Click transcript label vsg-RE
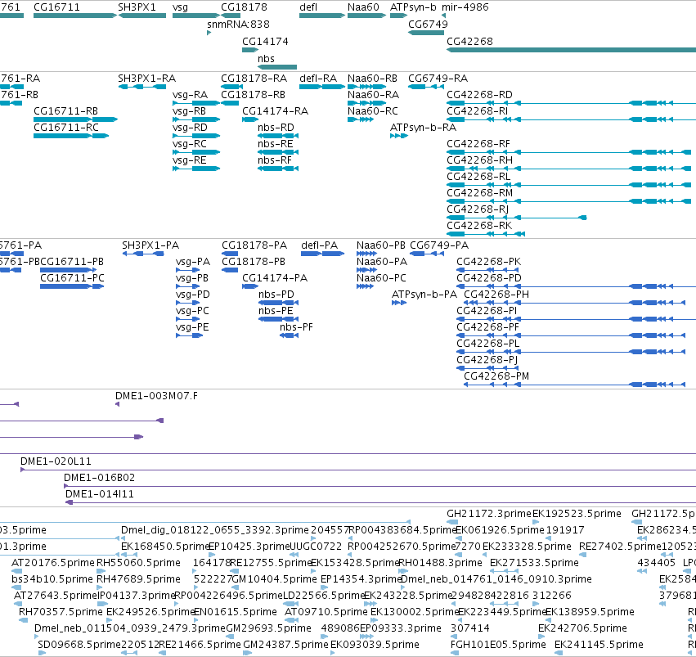The height and width of the screenshot is (657, 696). 190,160
